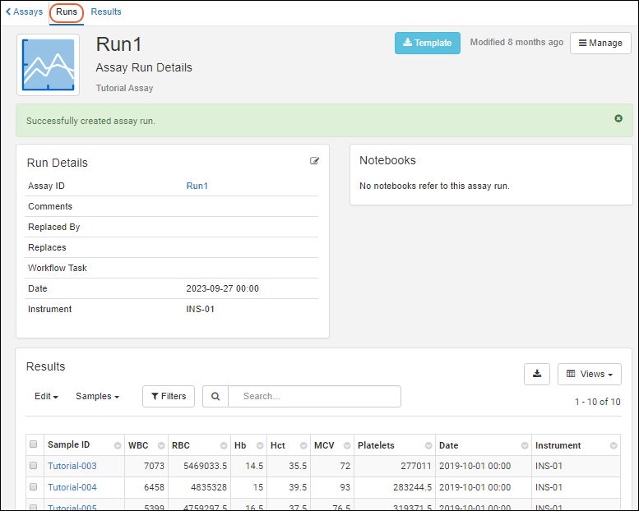The width and height of the screenshot is (639, 511).
Task: Open the Sample ID column menu arrow
Action: [x=117, y=446]
